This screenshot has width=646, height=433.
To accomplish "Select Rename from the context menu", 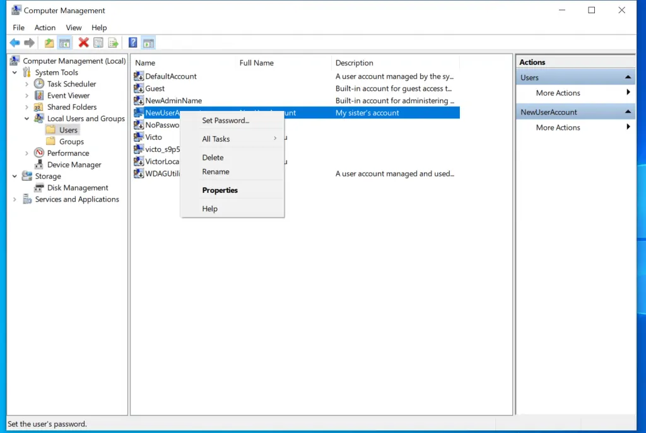I will coord(216,171).
